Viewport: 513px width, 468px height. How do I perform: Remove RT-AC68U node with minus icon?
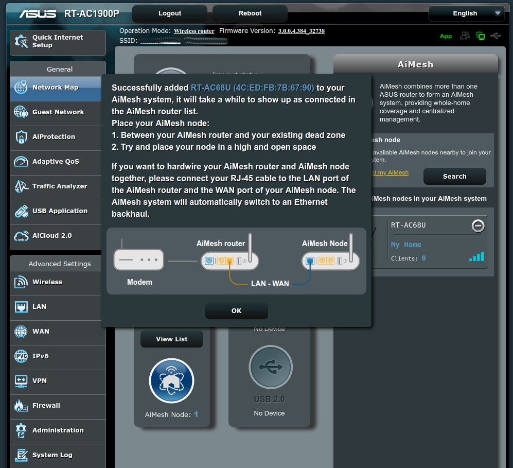click(478, 226)
